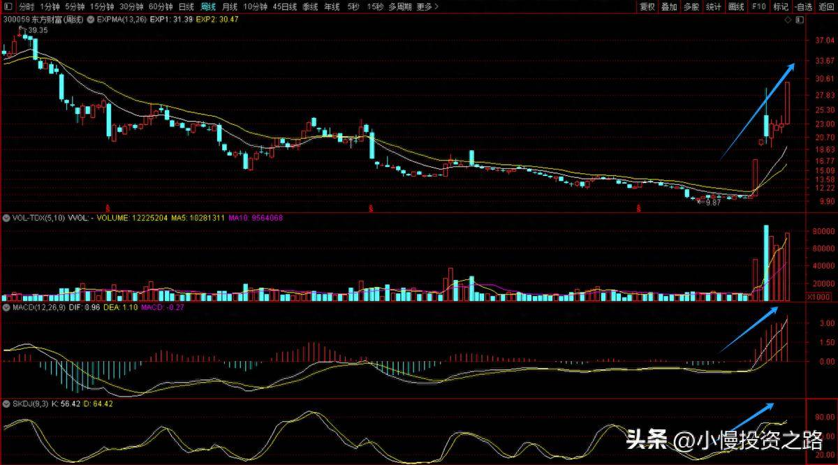Screen dimensions: 838x465
Task: Click the stock title 300059 东方财富(周线)
Action: coord(42,20)
